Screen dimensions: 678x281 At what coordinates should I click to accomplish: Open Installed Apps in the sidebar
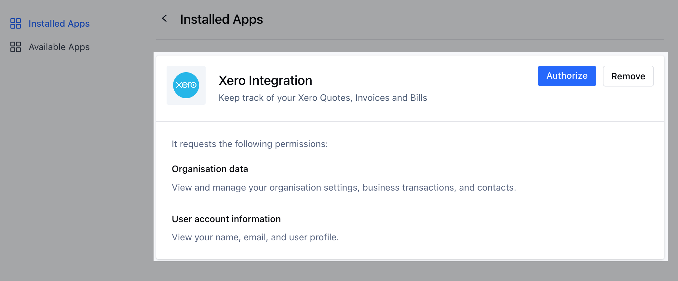tap(59, 24)
